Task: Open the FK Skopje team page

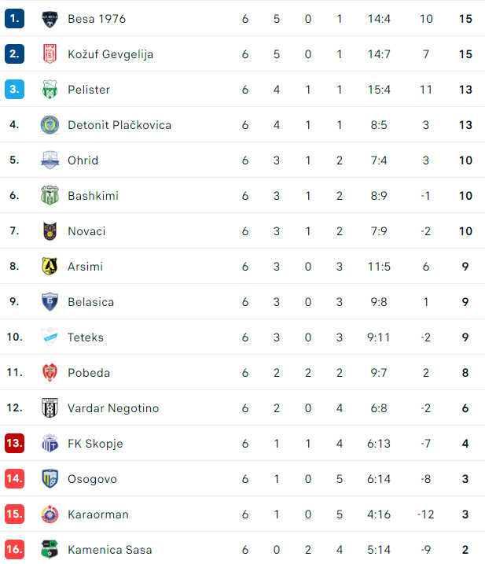Action: [95, 444]
